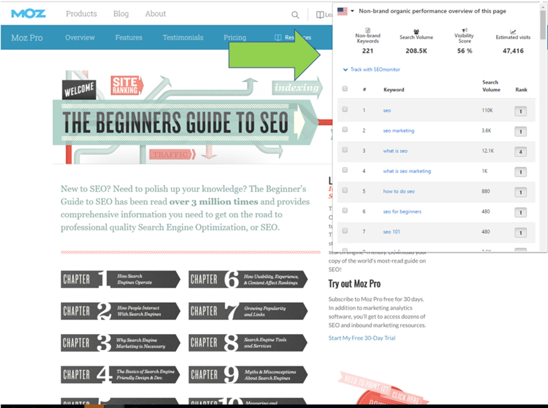The image size is (548, 408).
Task: Click rank badge for 'seo' row
Action: [x=520, y=112]
